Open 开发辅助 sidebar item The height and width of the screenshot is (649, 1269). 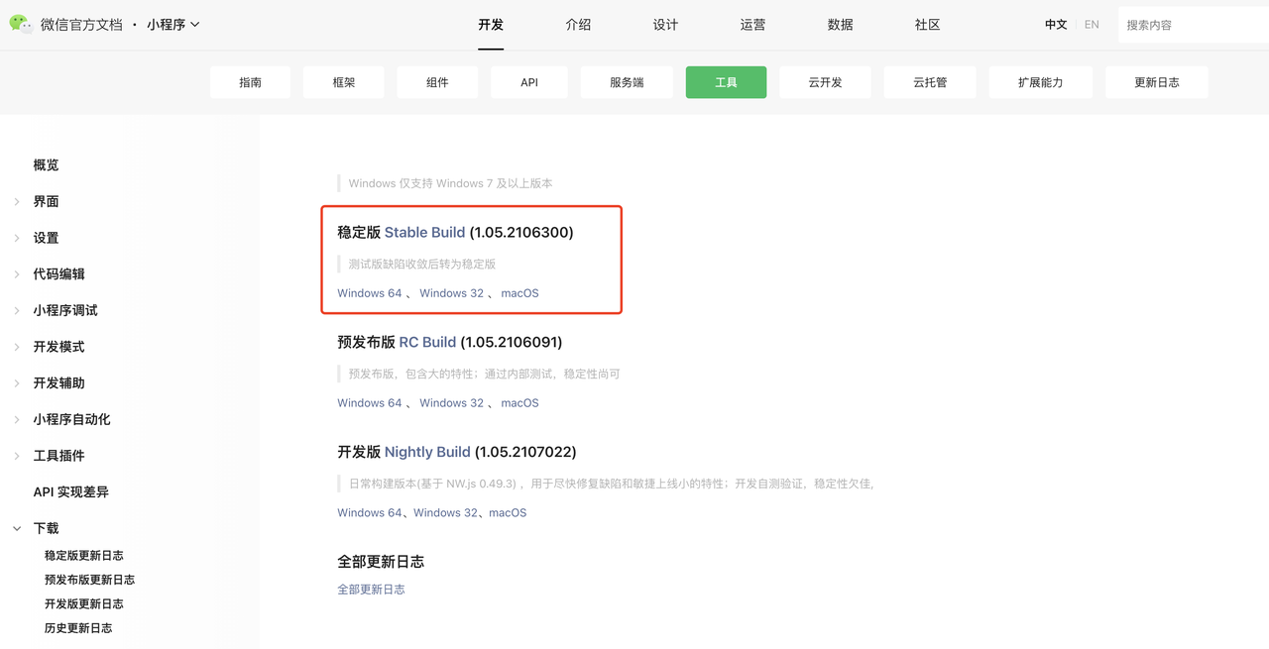[58, 383]
